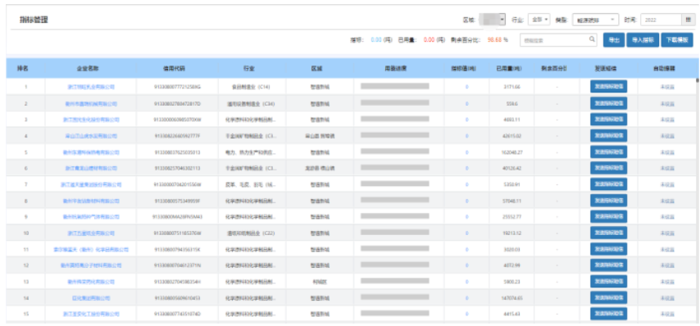
Task: Click the 98.68 remaining percentage value
Action: [494, 39]
